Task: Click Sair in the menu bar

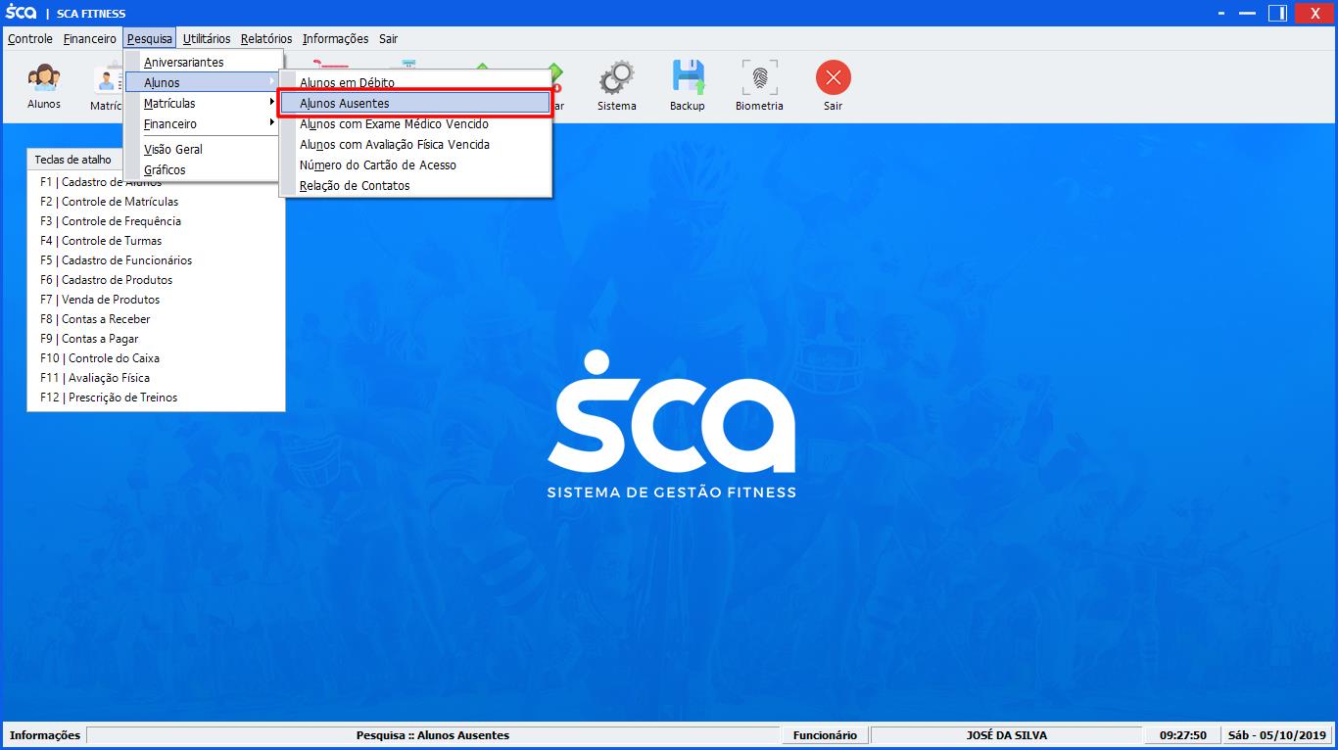Action: 389,39
